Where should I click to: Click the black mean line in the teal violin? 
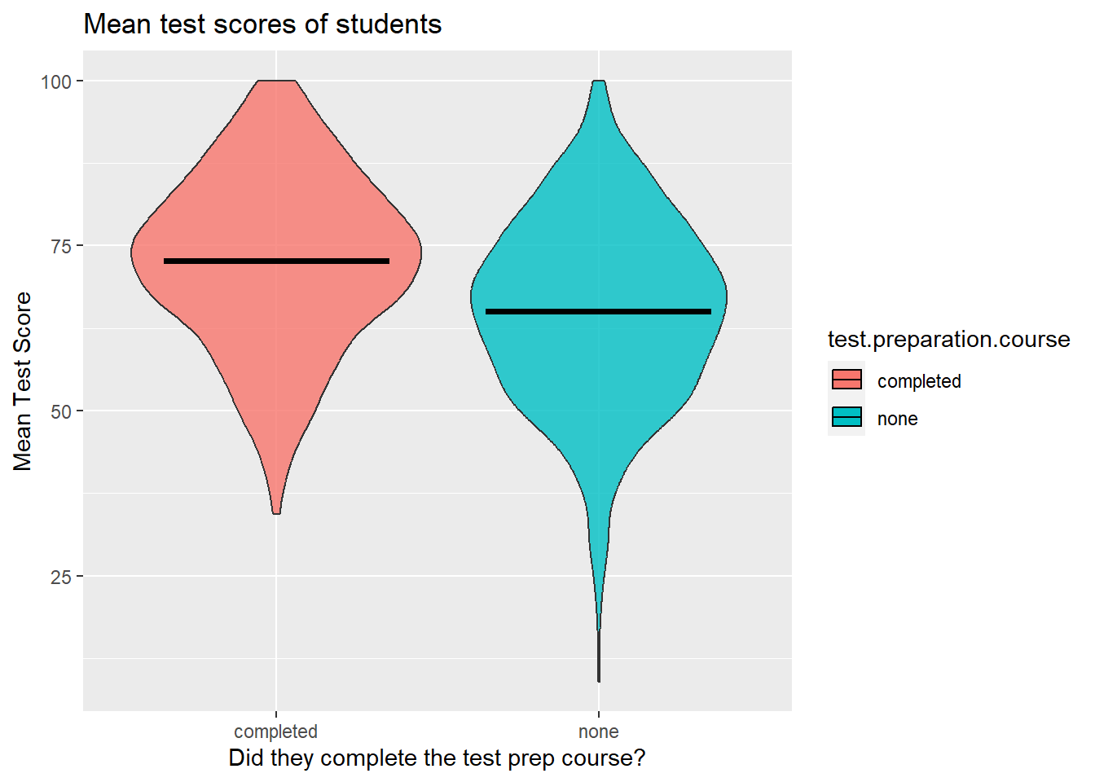point(598,311)
